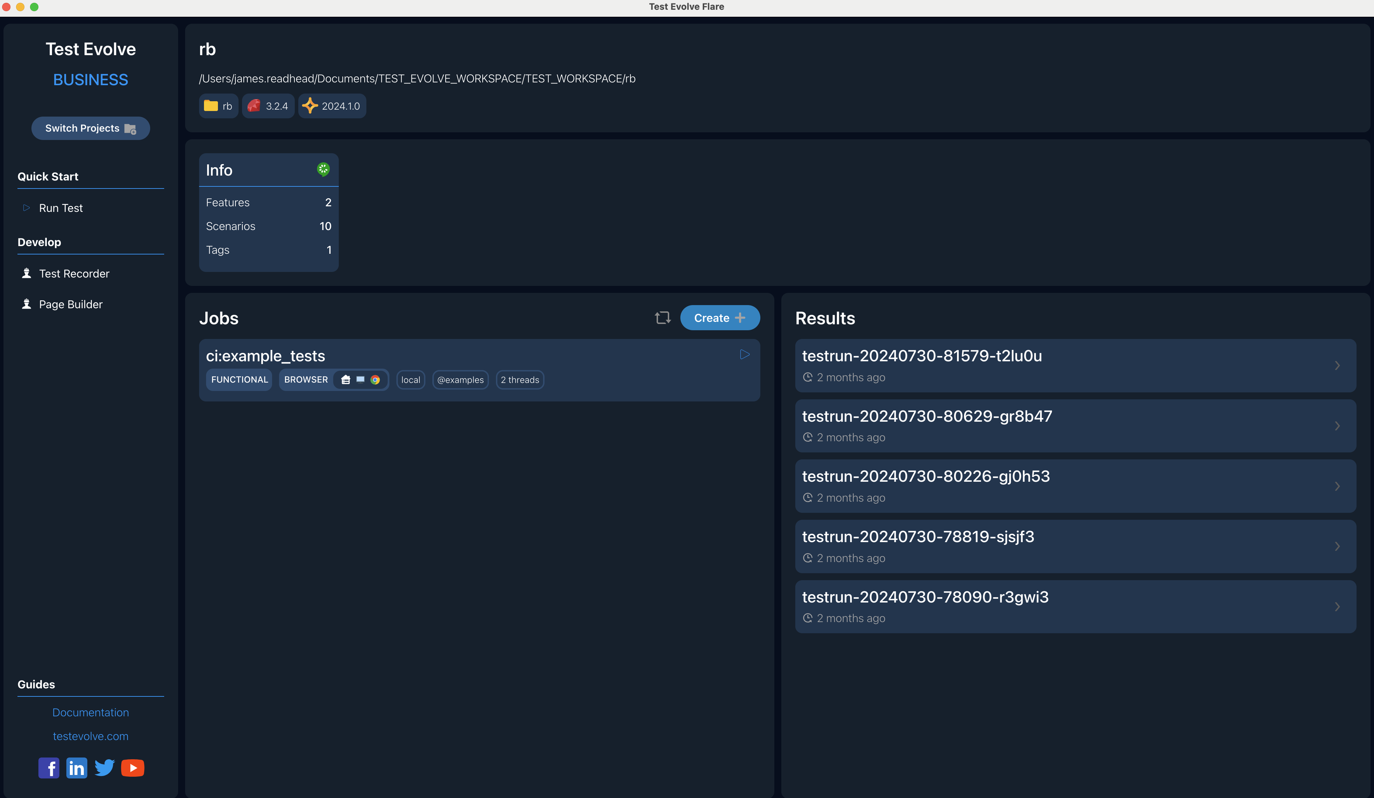Click the Run Test play triangle icon

coord(26,208)
